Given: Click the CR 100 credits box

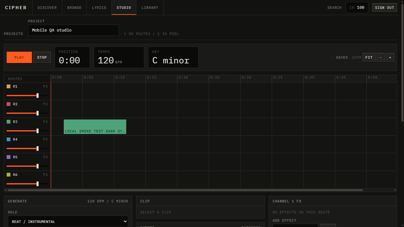Looking at the screenshot, I should coord(357,8).
